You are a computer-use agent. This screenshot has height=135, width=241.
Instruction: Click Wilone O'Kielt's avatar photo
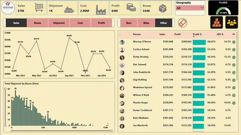coord(122,96)
